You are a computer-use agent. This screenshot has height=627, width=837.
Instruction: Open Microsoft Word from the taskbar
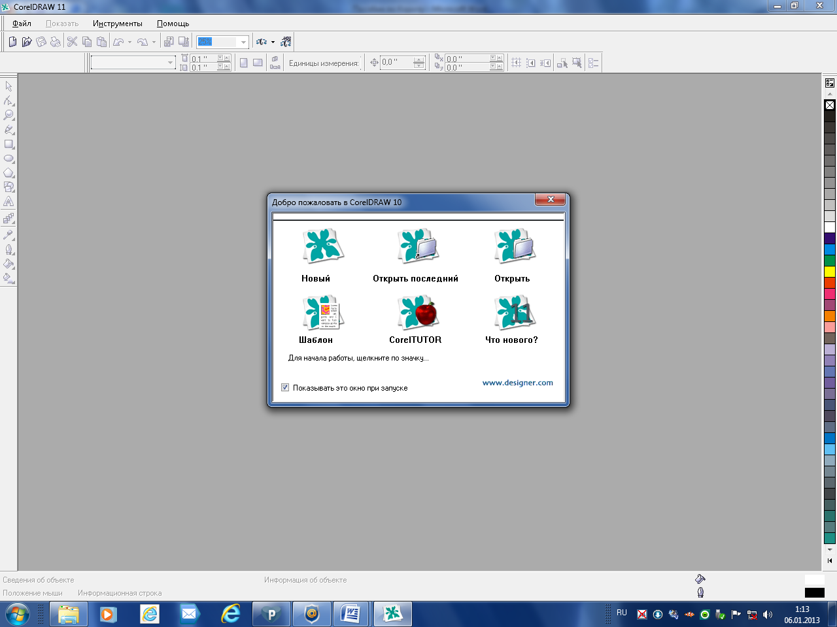351,614
